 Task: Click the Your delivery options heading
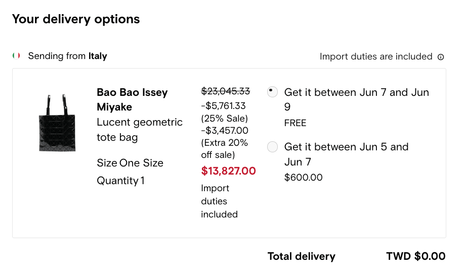coord(76,19)
